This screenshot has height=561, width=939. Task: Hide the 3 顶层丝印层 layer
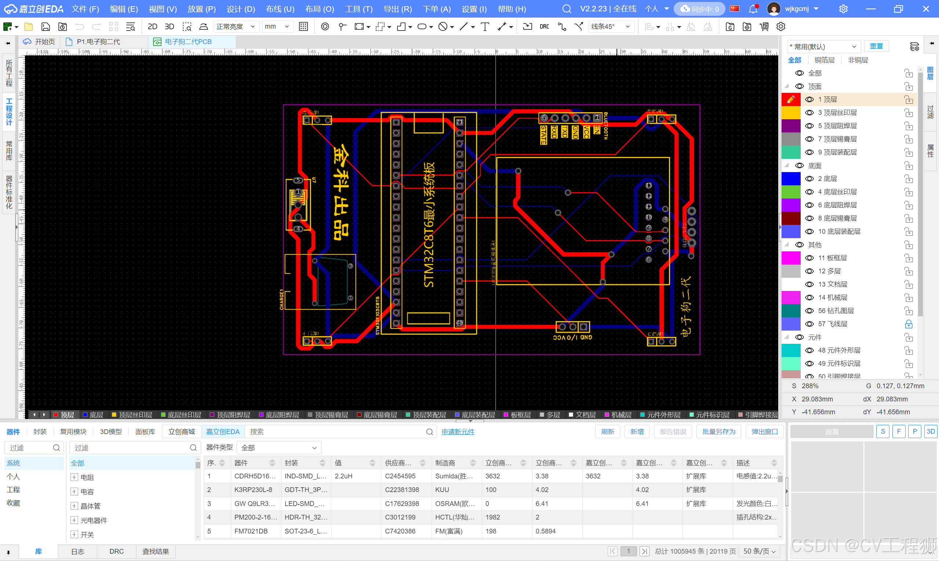(809, 113)
